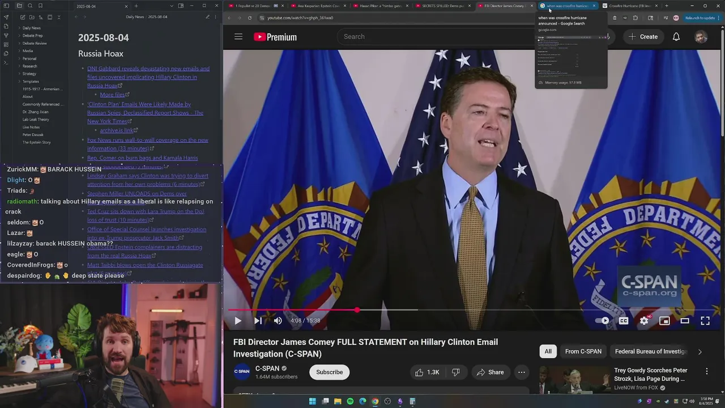Dislike the video with thumbs down
The image size is (725, 408).
point(456,372)
